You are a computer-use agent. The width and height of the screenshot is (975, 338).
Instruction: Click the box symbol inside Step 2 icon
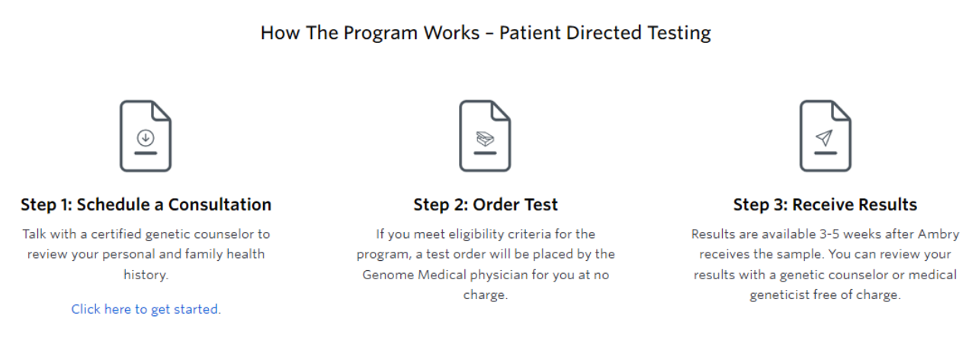coord(484,138)
